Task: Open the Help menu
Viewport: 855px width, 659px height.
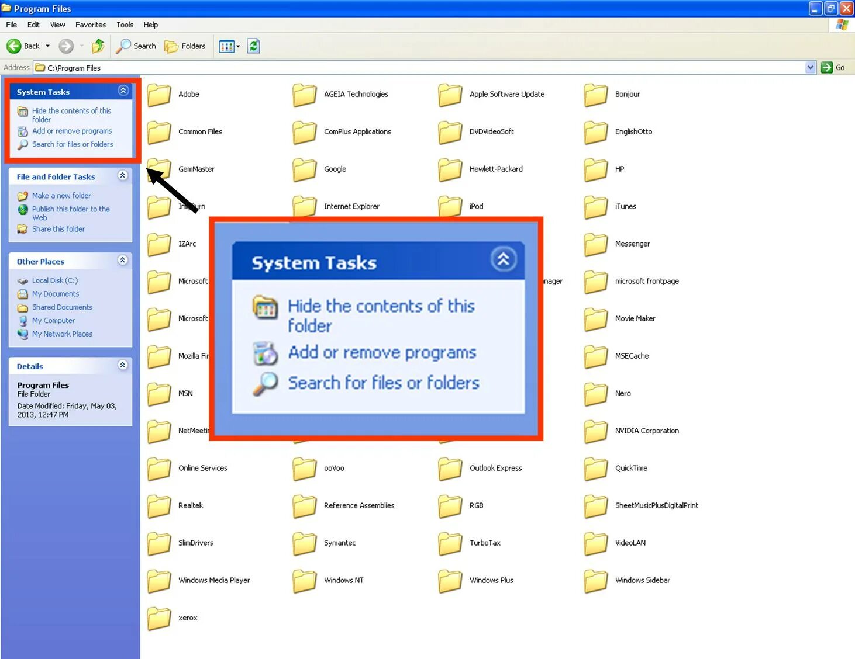Action: pyautogui.click(x=151, y=25)
